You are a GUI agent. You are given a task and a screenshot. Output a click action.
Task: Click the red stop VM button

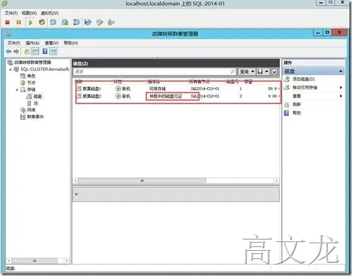tap(8, 22)
